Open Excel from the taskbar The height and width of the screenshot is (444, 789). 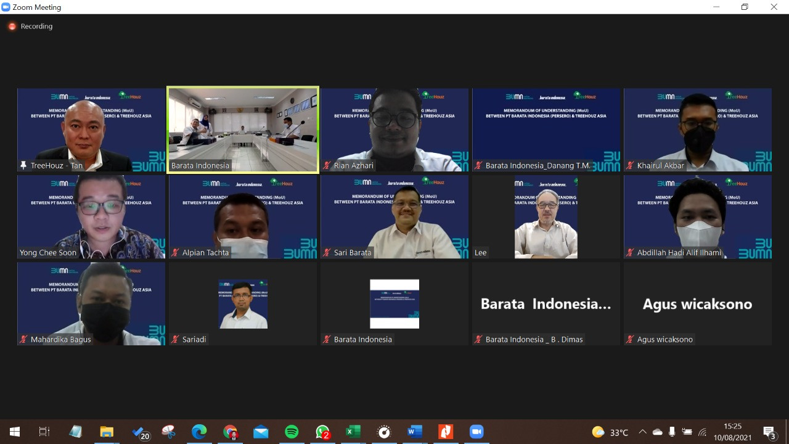(353, 432)
